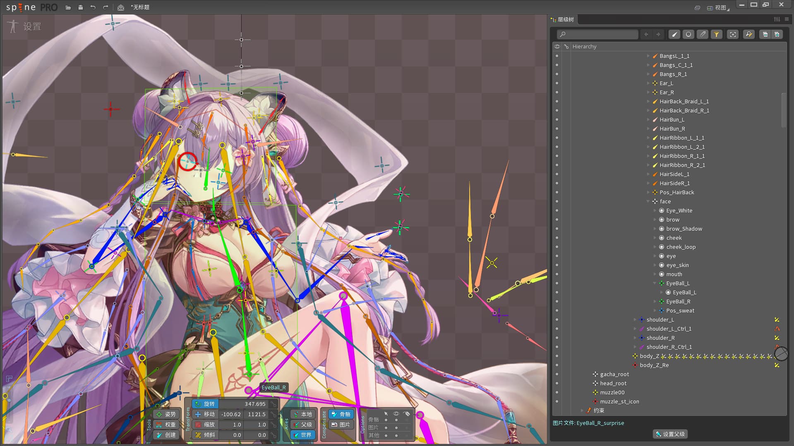Click the rotation value field 347.695
This screenshot has width=794, height=446.
243,404
